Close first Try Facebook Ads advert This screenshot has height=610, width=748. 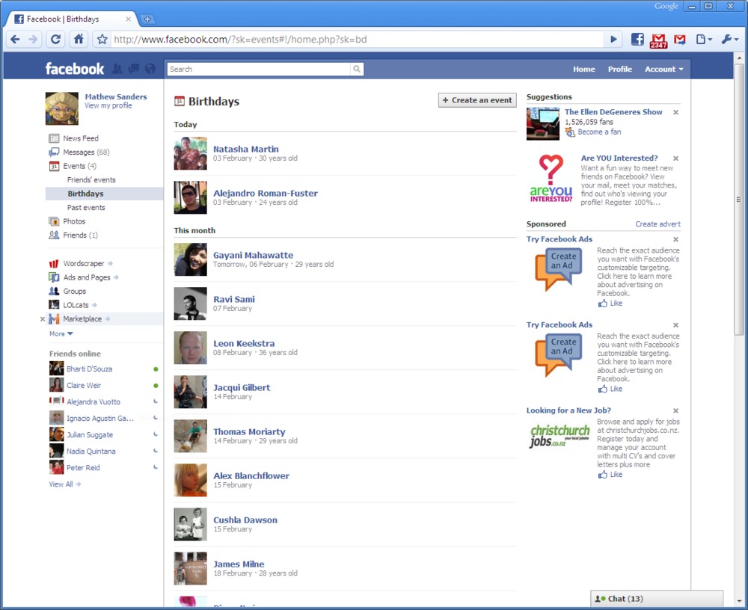(675, 239)
